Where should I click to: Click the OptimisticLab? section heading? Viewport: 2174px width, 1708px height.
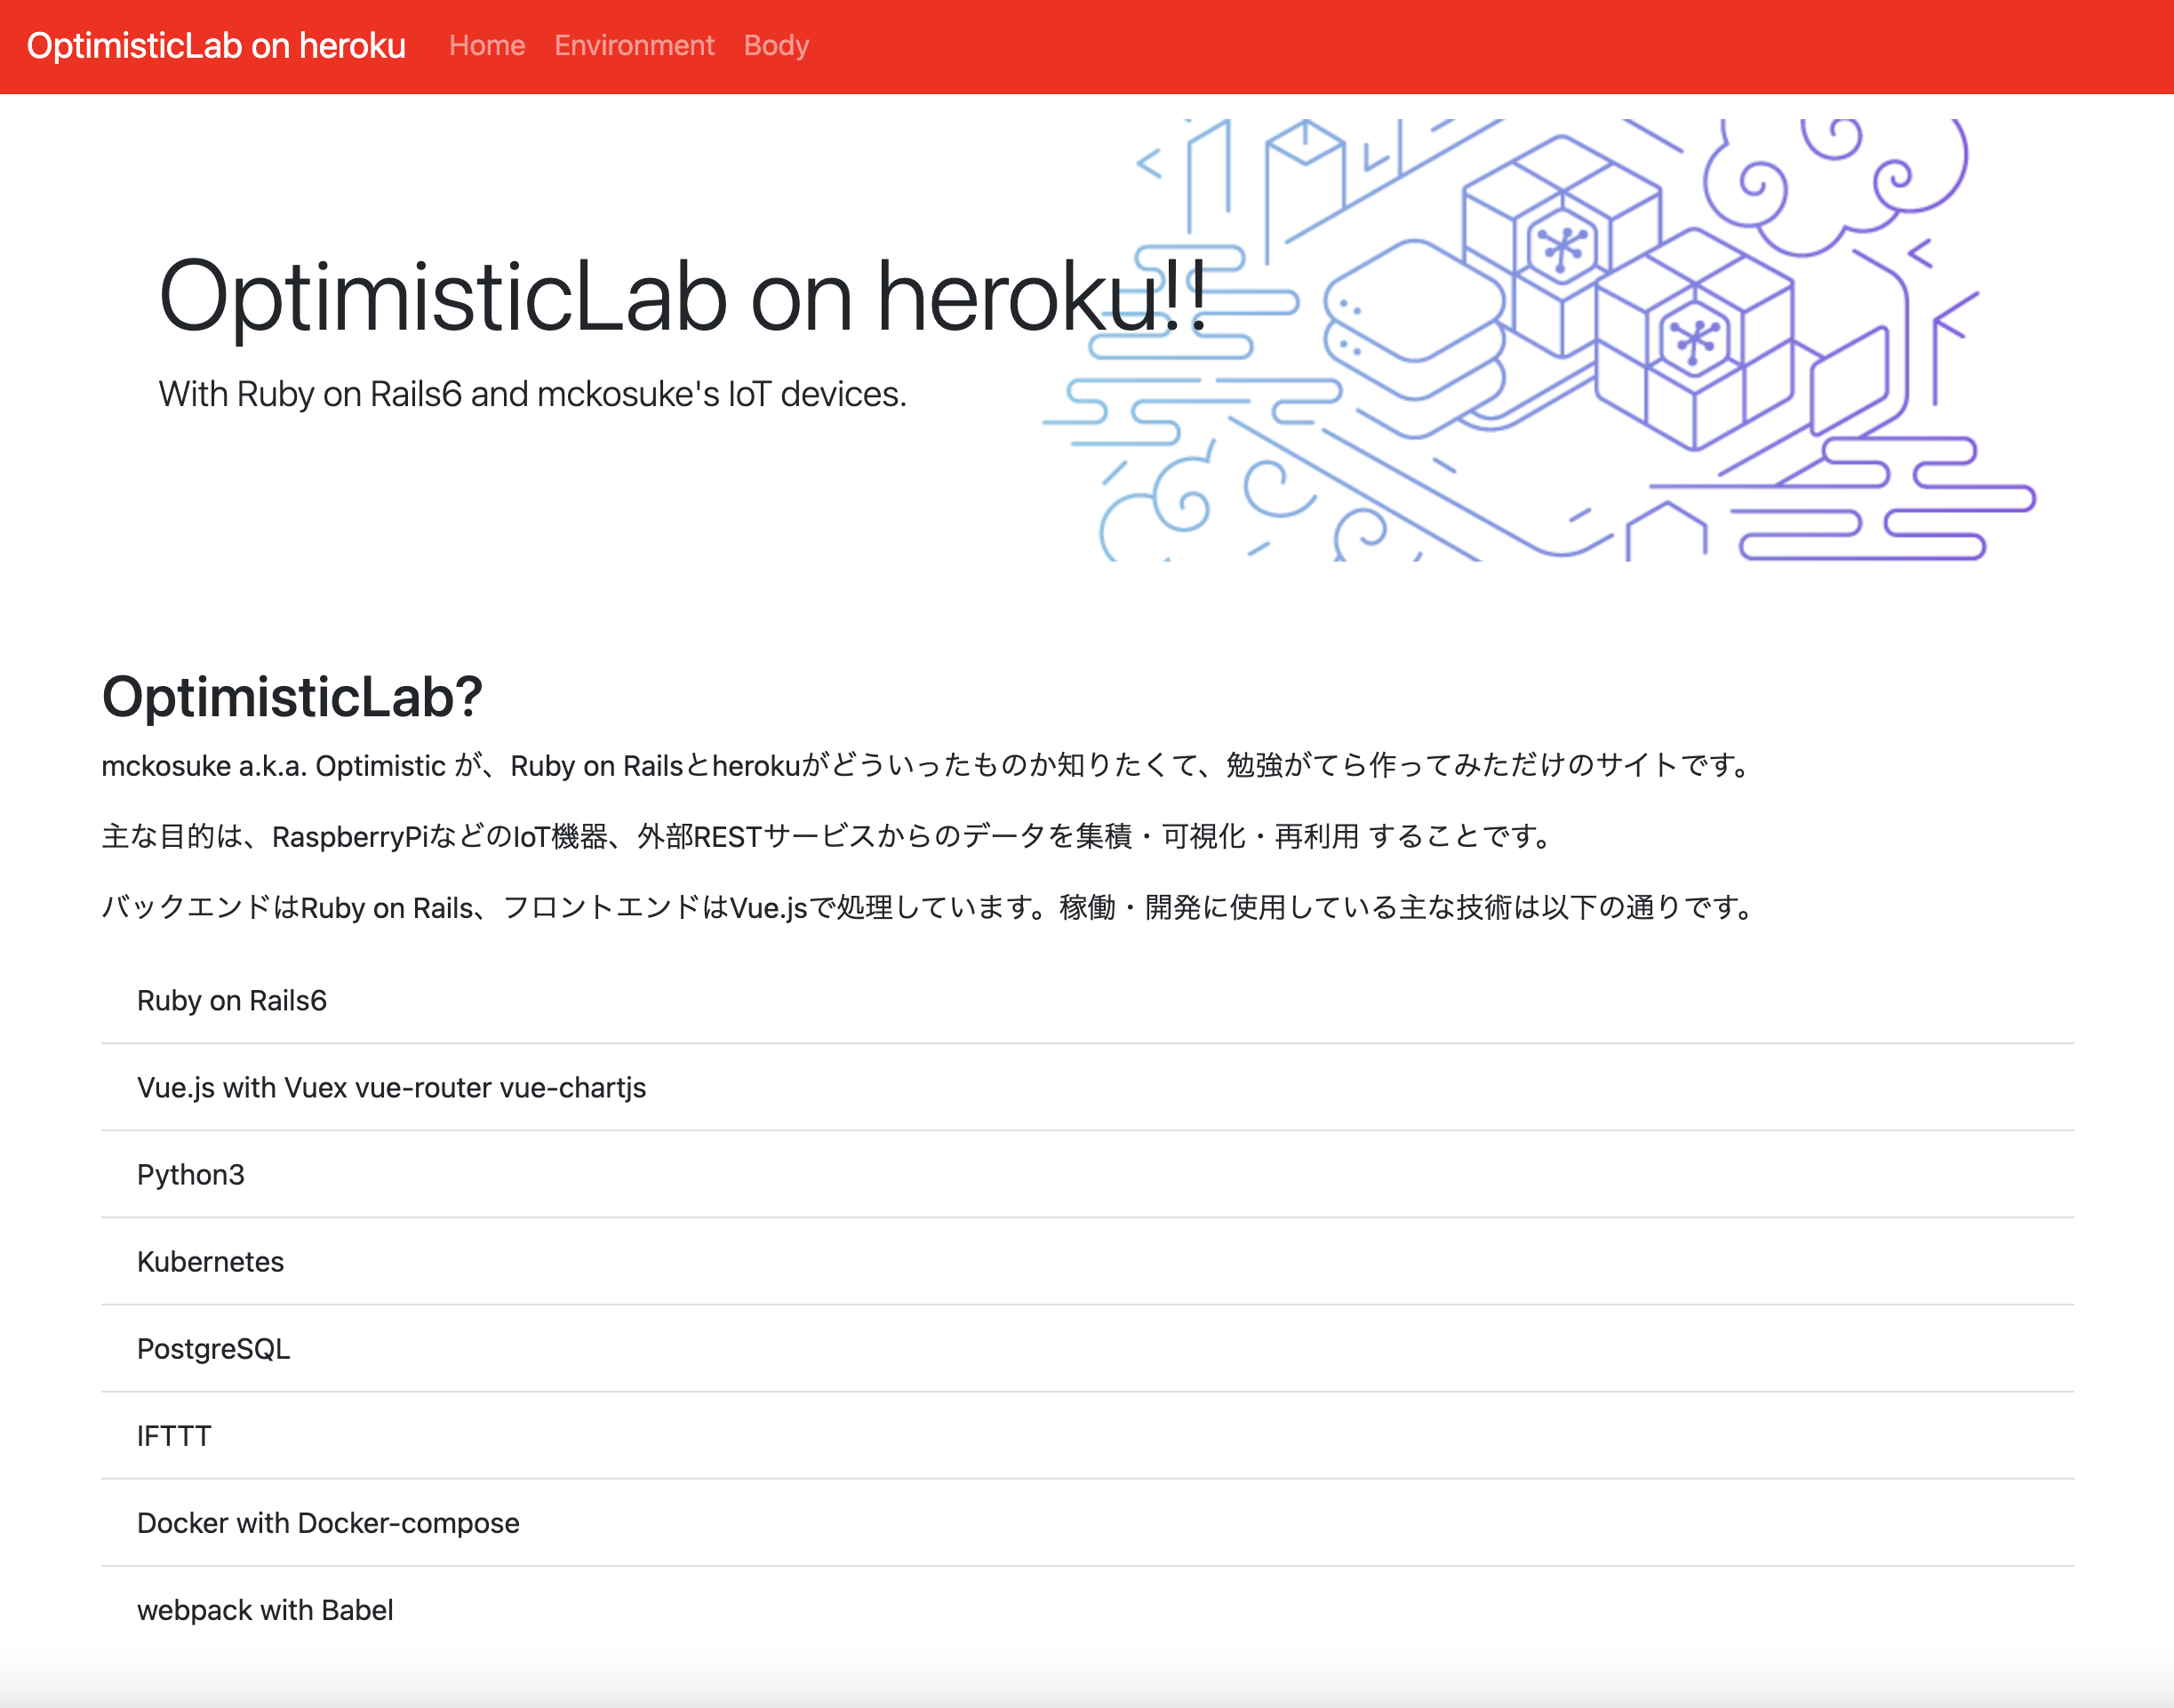(292, 697)
